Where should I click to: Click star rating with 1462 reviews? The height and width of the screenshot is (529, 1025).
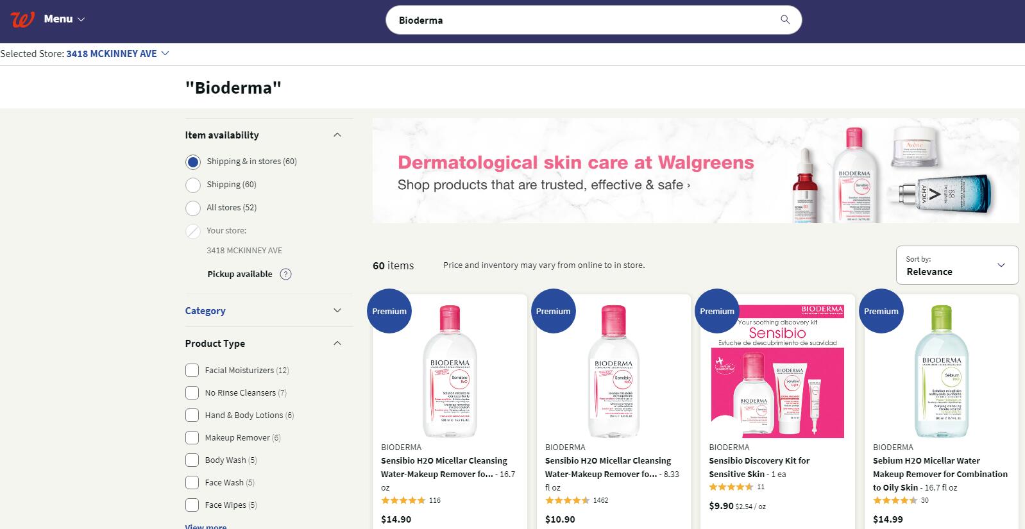(x=567, y=500)
